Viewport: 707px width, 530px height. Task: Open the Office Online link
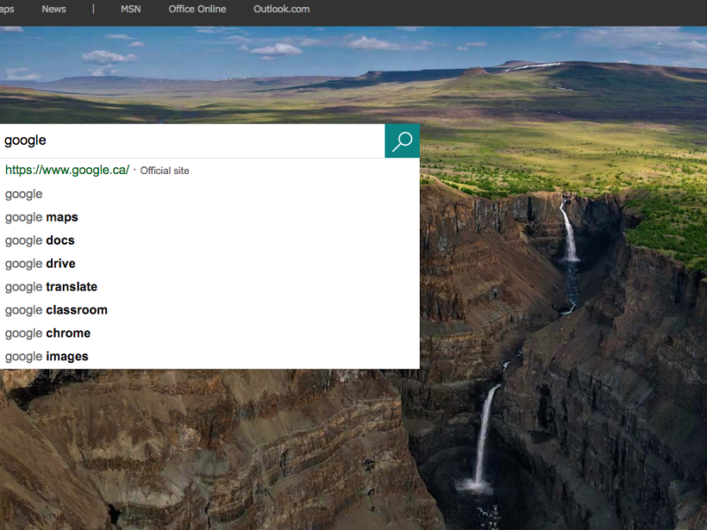pos(197,9)
